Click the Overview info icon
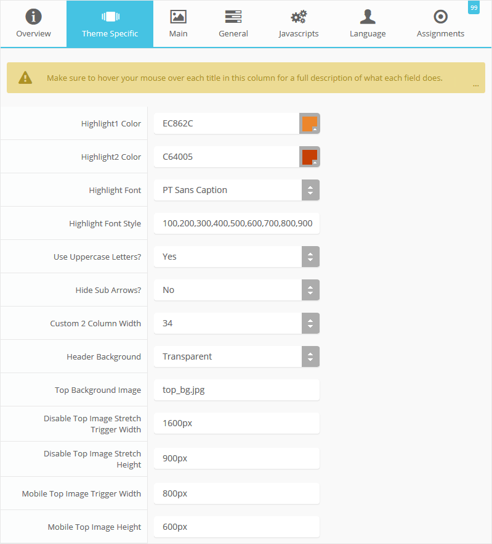This screenshot has width=492, height=544. pos(33,17)
